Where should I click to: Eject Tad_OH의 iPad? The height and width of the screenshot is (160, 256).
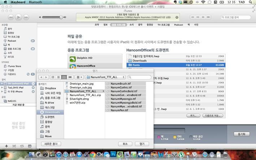33,87
